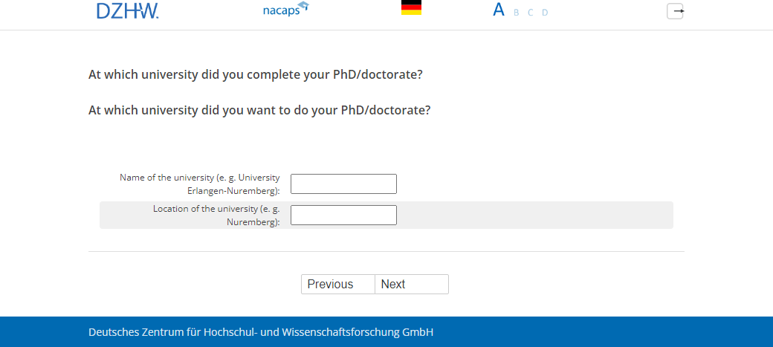The image size is (773, 347).
Task: Click the university name input field
Action: 343,184
